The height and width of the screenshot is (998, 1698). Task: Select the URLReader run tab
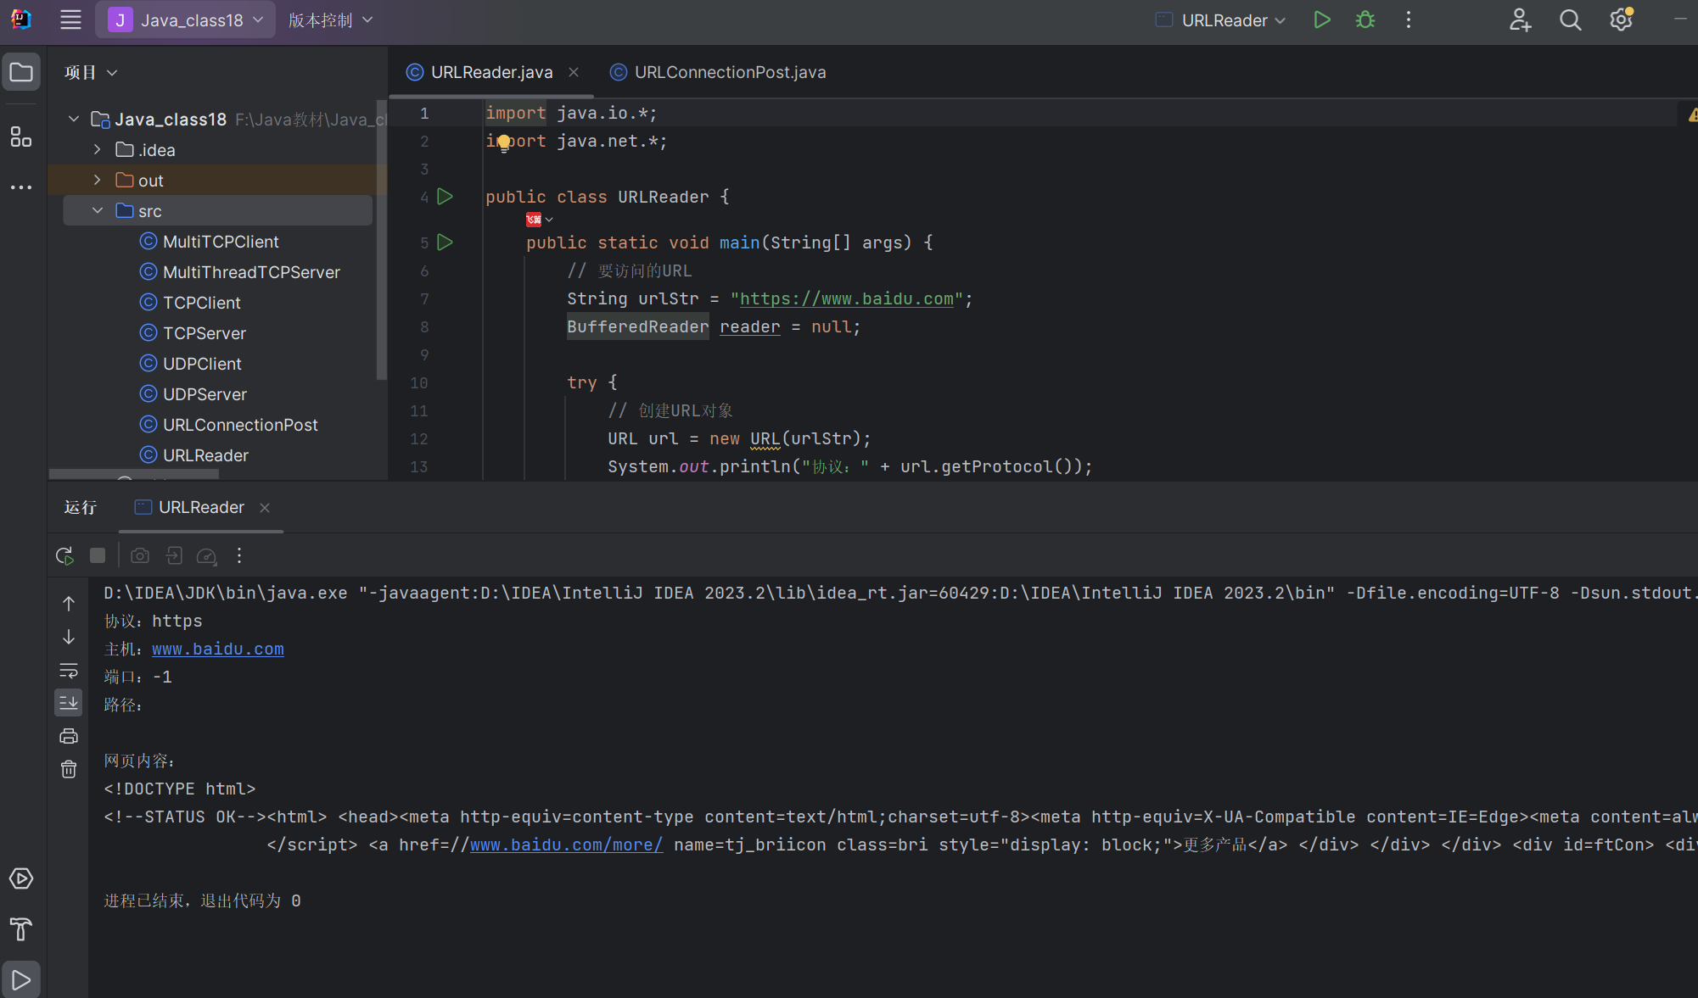[x=201, y=507]
